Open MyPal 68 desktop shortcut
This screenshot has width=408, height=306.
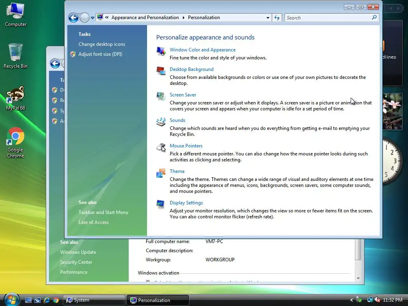coord(16,98)
